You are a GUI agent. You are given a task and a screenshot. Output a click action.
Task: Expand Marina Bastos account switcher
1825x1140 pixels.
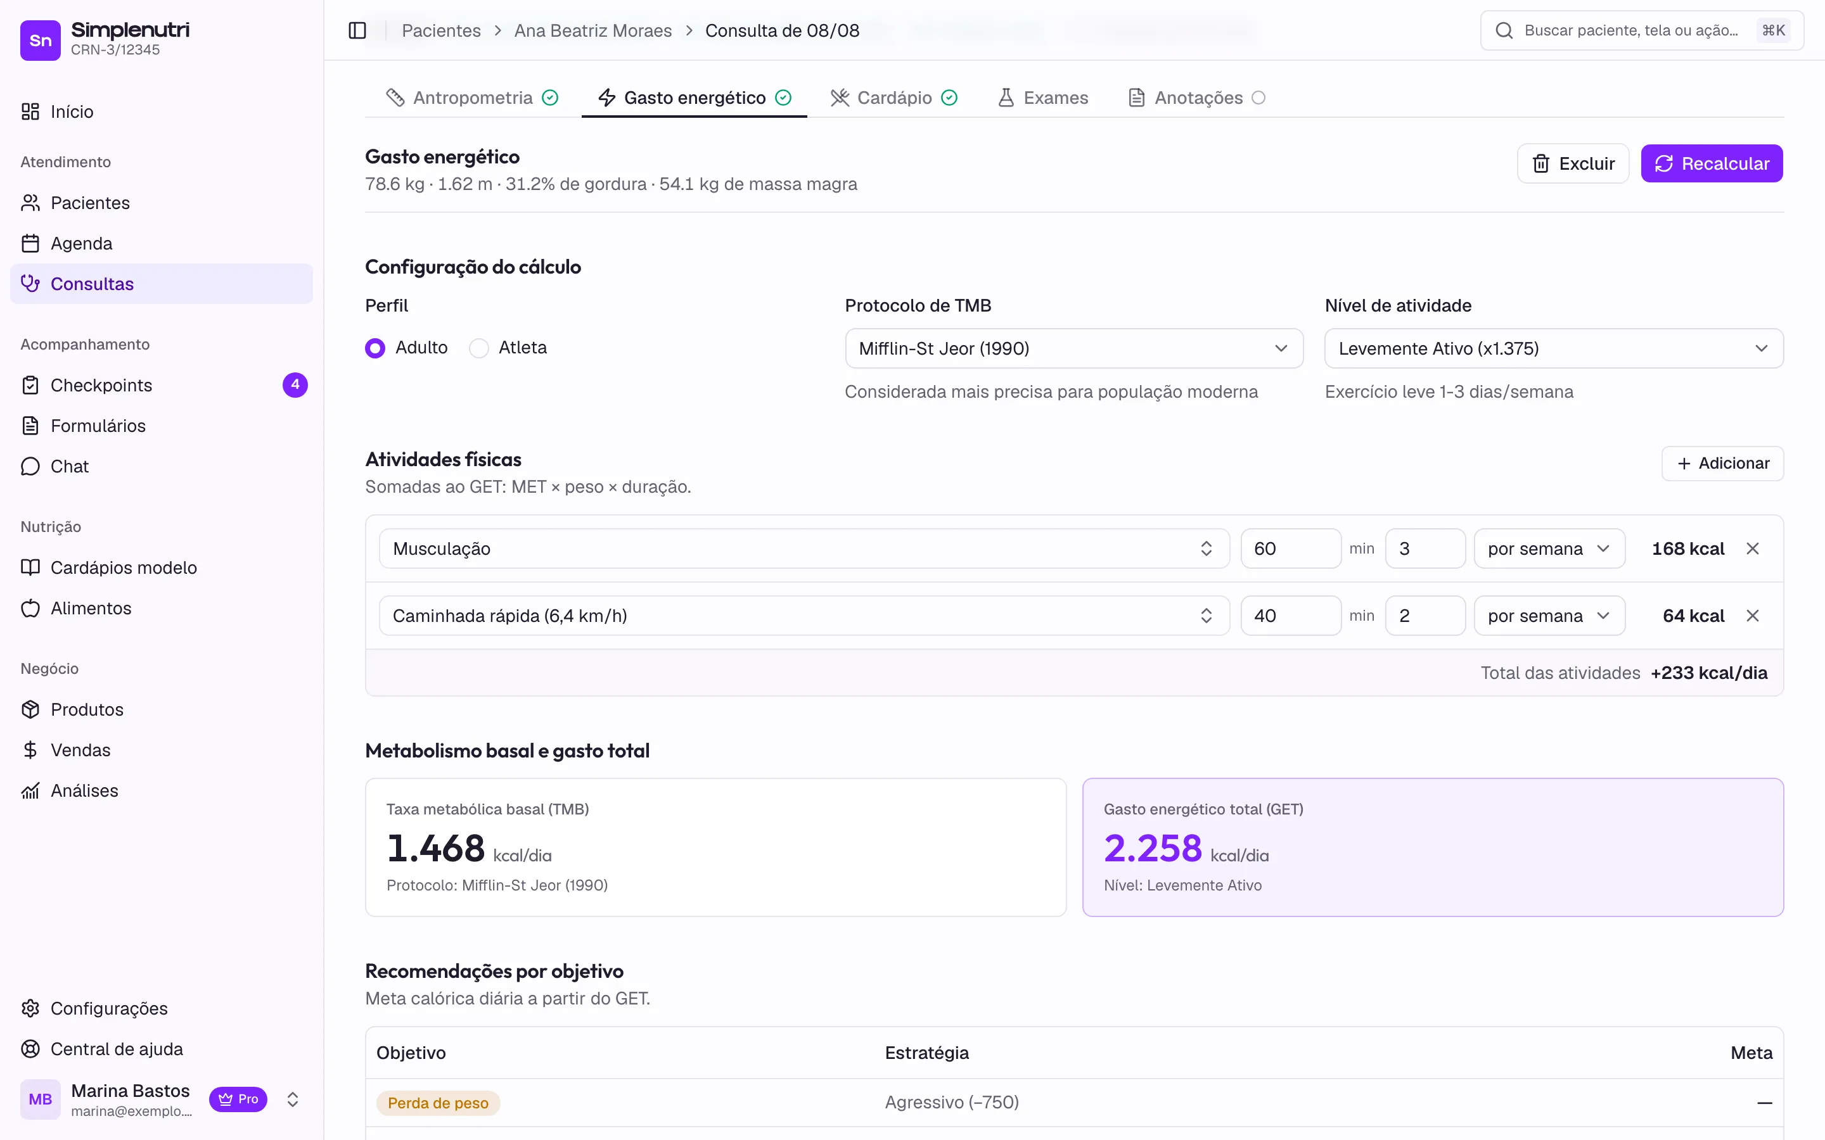pos(293,1099)
